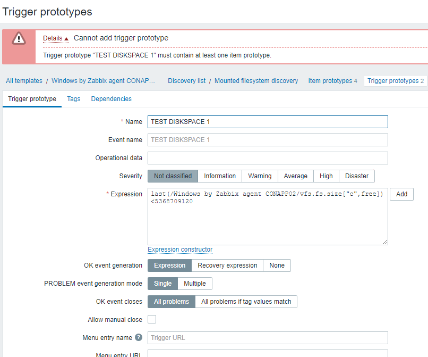Toggle Allow manual close checkbox
Image resolution: width=428 pixels, height=357 pixels.
[152, 319]
